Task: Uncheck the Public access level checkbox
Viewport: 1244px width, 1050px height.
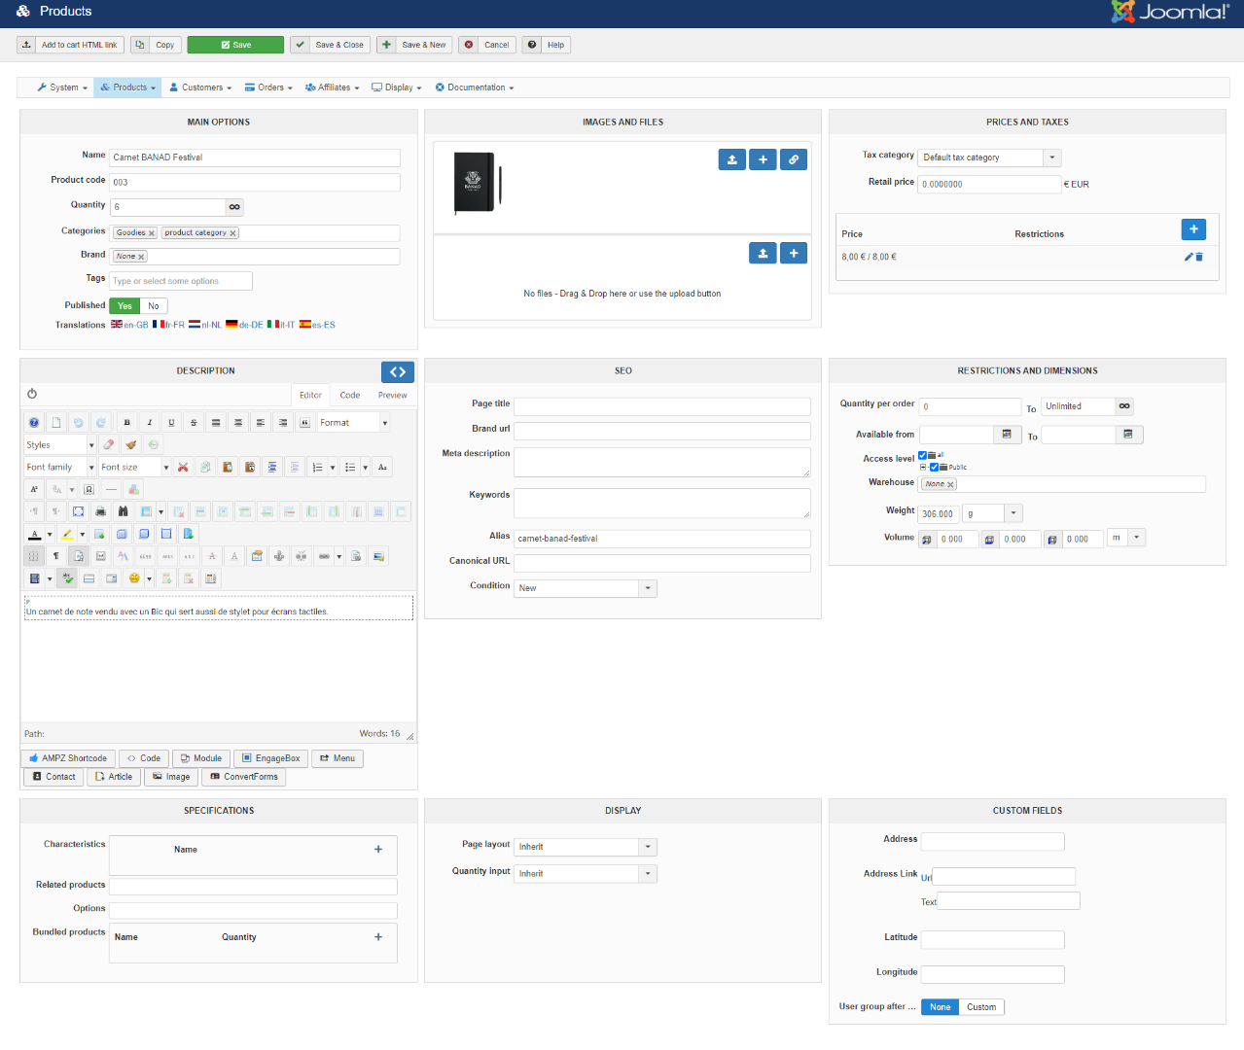Action: click(x=934, y=468)
